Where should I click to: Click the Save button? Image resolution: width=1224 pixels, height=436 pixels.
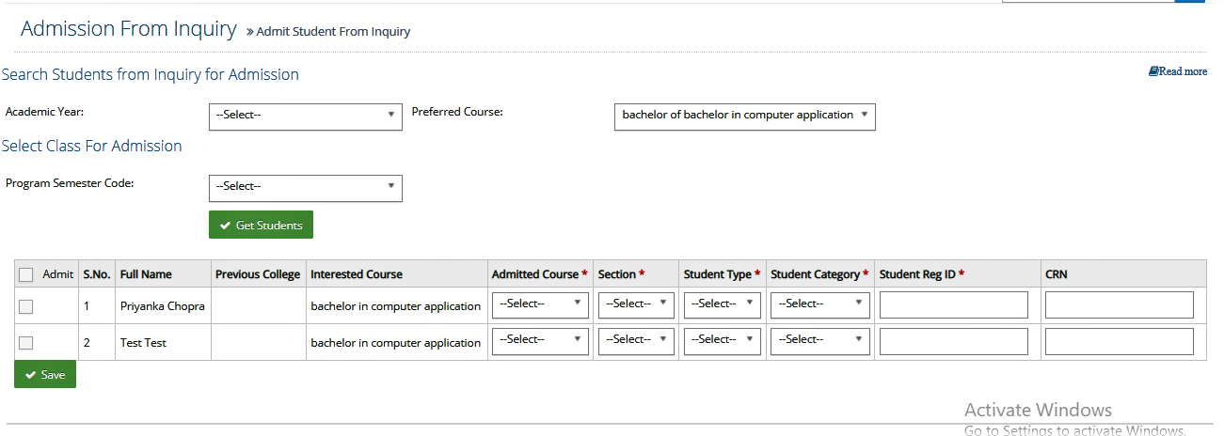click(45, 375)
